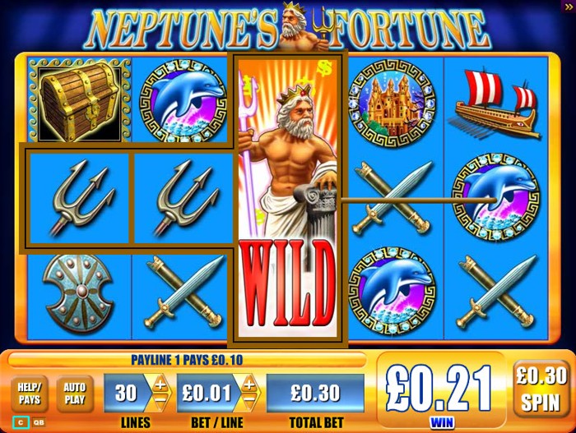Click the first trident symbol on reel one
Image resolution: width=576 pixels, height=433 pixels.
coord(80,199)
